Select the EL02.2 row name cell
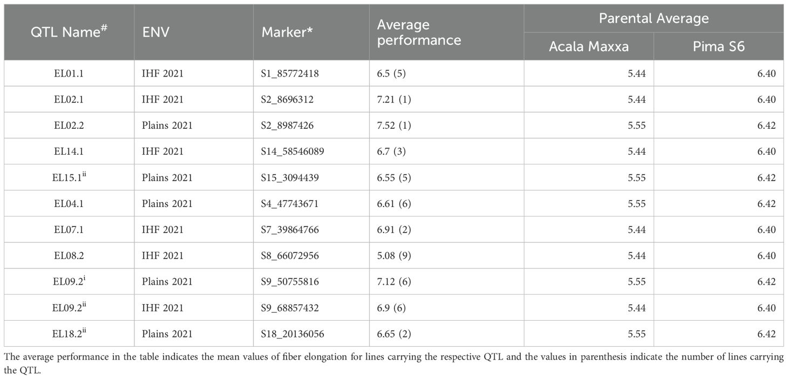This screenshot has height=379, width=788. click(x=69, y=126)
